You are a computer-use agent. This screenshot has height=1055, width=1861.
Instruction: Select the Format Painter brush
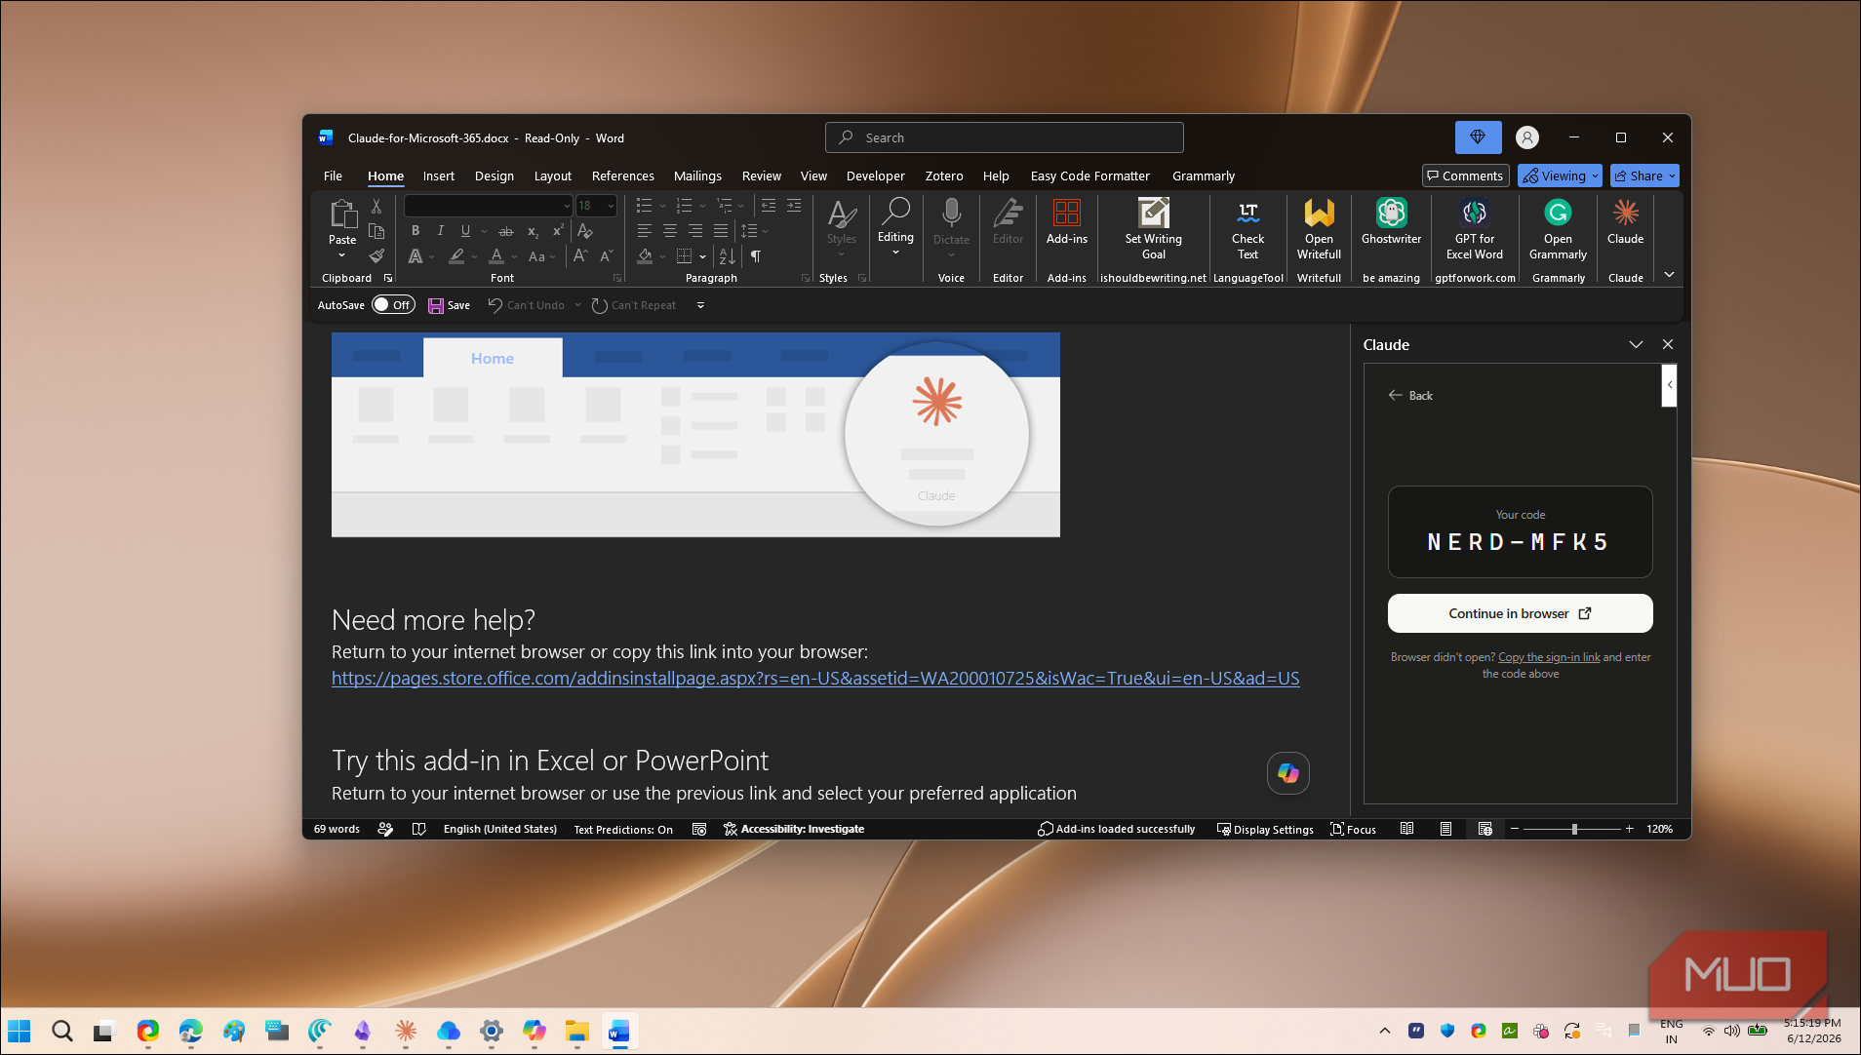coord(376,256)
